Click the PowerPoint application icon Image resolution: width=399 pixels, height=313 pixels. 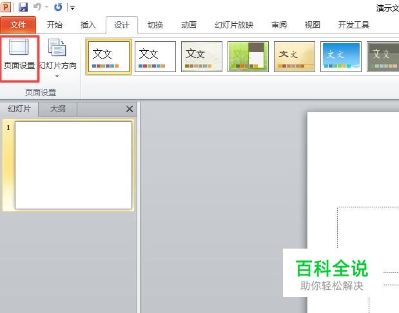(x=6, y=7)
